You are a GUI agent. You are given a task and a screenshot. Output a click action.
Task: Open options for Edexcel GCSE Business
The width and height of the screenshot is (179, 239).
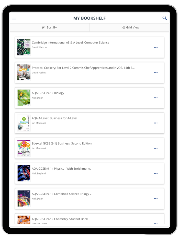(x=156, y=148)
